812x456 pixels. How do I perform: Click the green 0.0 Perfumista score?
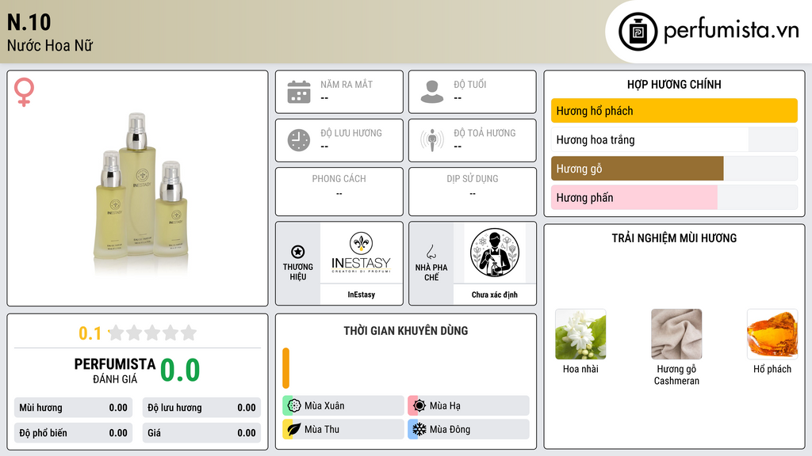tap(180, 370)
